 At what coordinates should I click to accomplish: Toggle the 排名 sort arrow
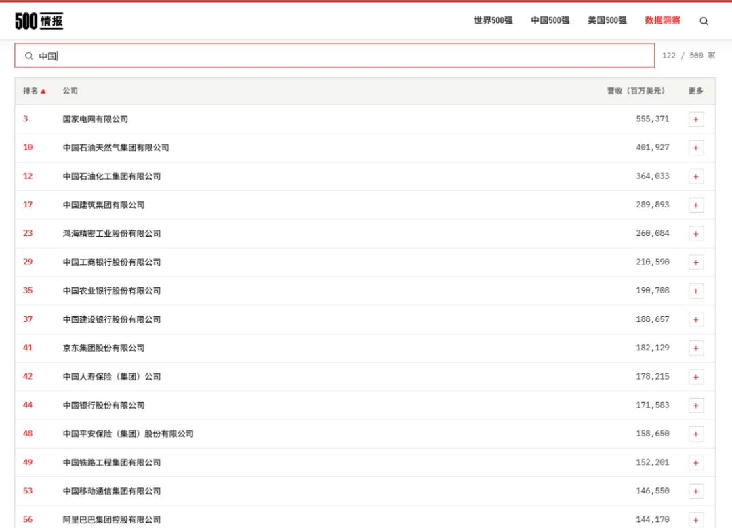pyautogui.click(x=43, y=91)
